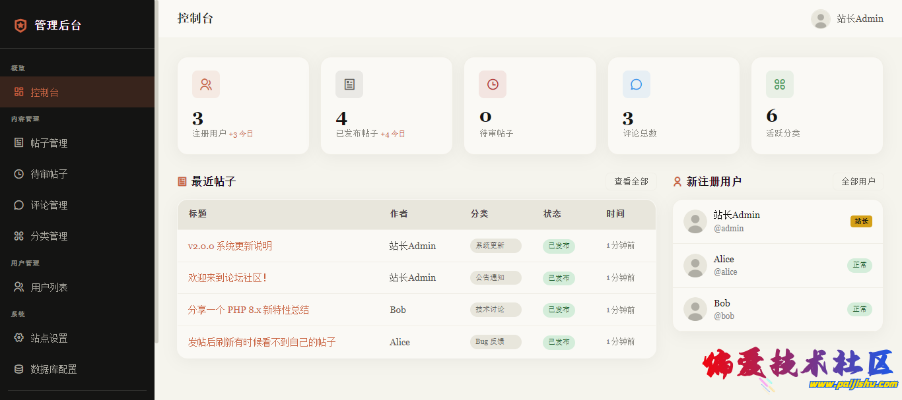Select 分类管理 in the sidebar

(x=49, y=236)
